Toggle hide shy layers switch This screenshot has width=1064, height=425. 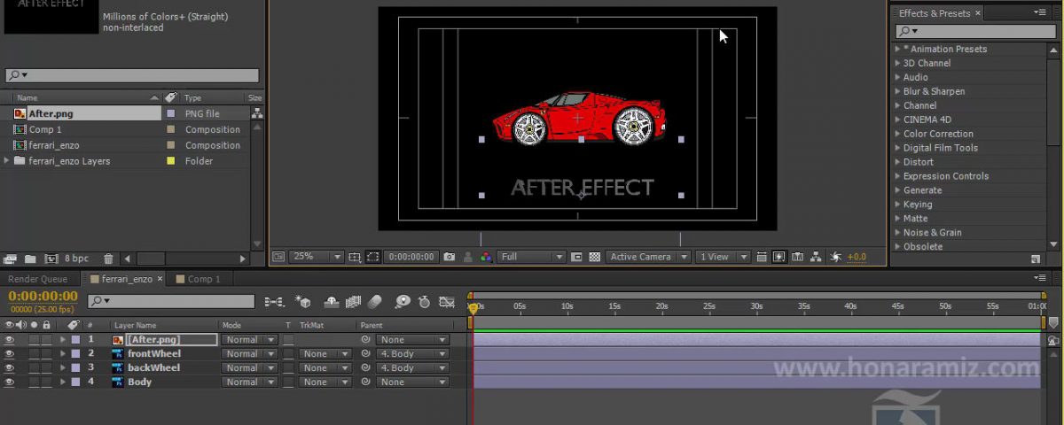click(x=332, y=302)
